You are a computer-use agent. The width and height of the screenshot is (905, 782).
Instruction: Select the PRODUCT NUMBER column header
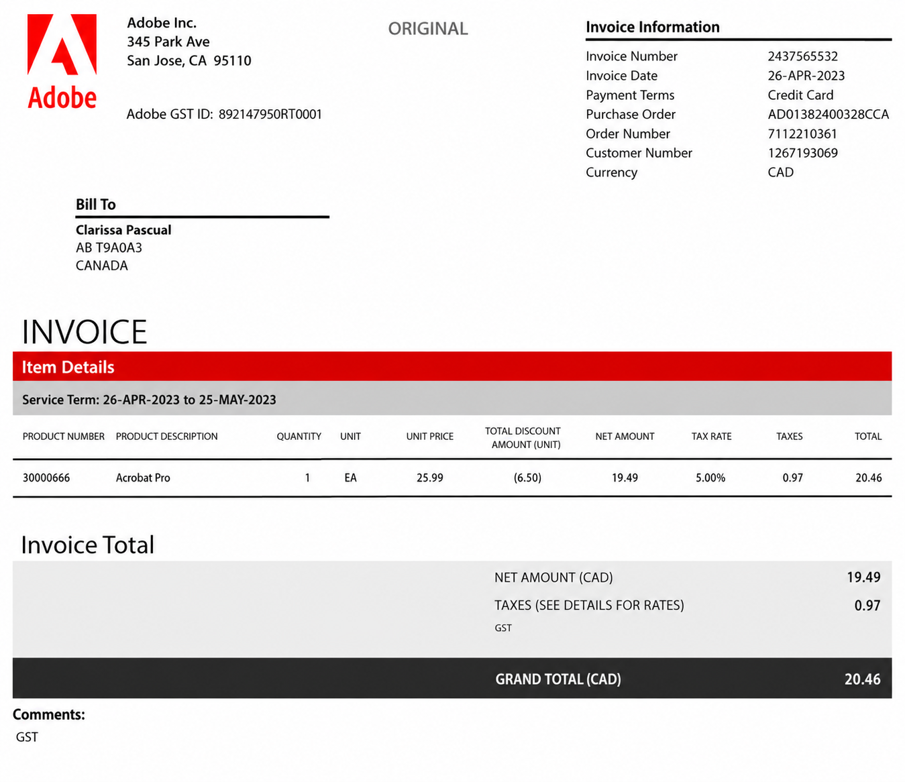[64, 437]
